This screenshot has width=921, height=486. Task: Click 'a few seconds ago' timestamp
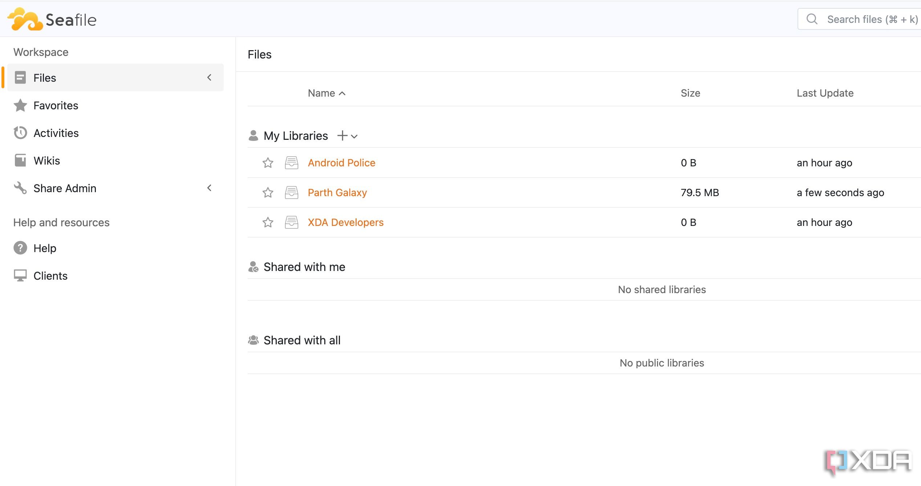tap(840, 193)
